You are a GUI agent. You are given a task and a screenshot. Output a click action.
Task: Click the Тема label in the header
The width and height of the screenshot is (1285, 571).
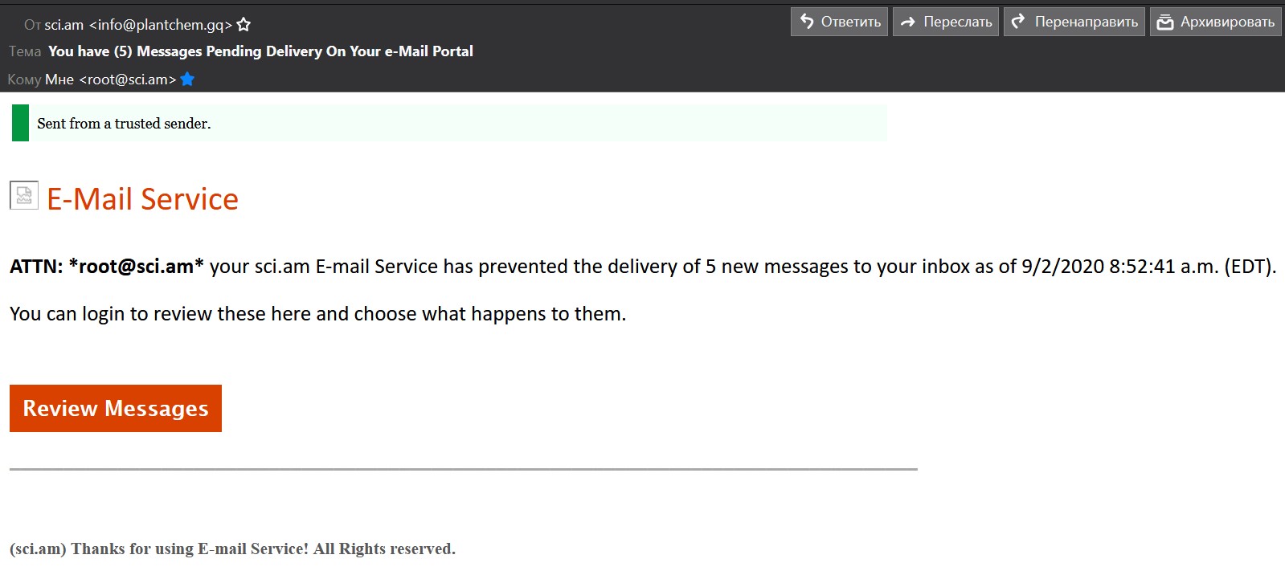tap(25, 51)
